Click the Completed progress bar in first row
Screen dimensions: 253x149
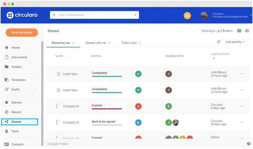(107, 76)
